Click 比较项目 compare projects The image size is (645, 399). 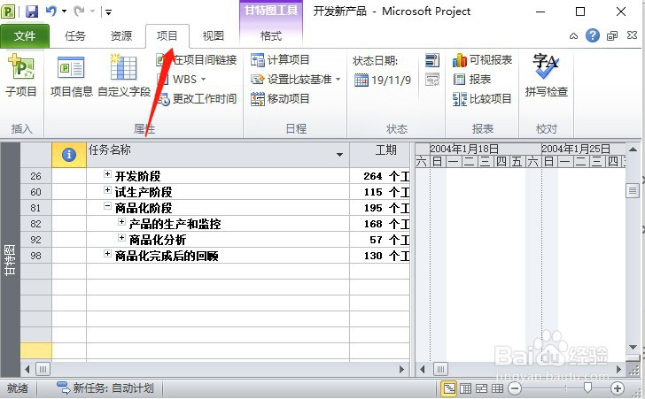(x=482, y=98)
